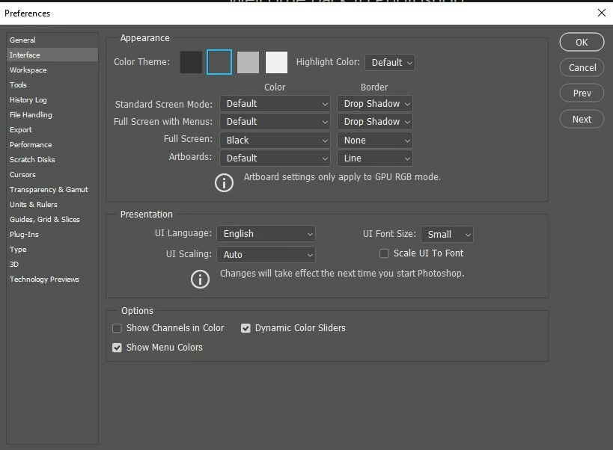Click the Artboard settings info icon

point(224,182)
